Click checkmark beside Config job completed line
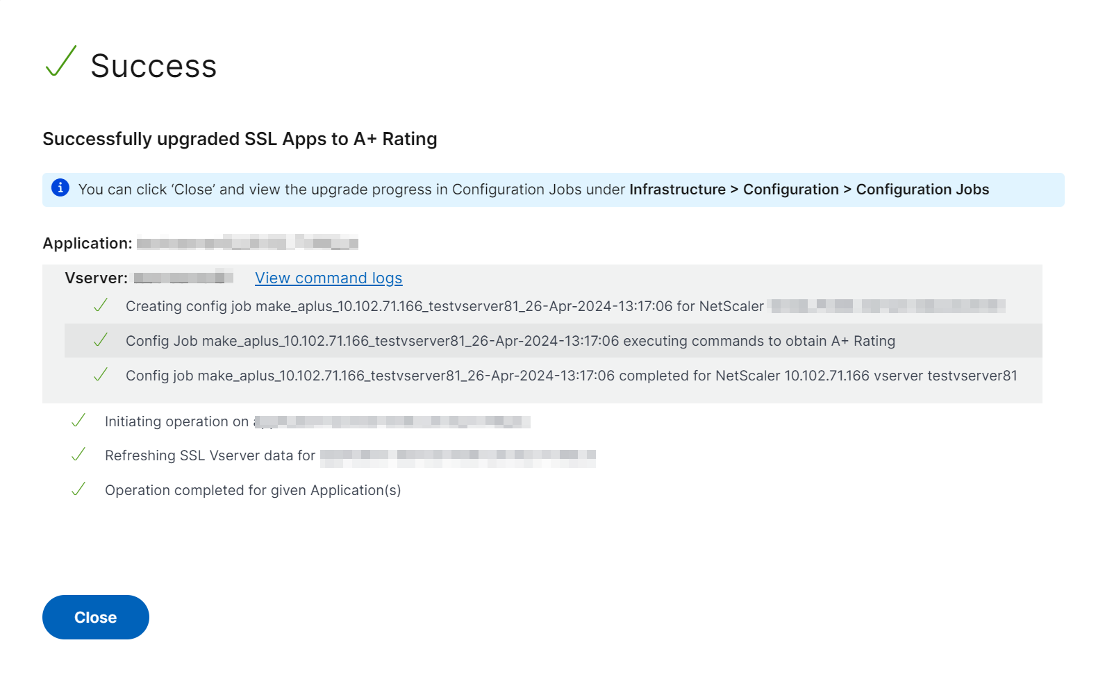Image resolution: width=1105 pixels, height=679 pixels. pos(101,375)
